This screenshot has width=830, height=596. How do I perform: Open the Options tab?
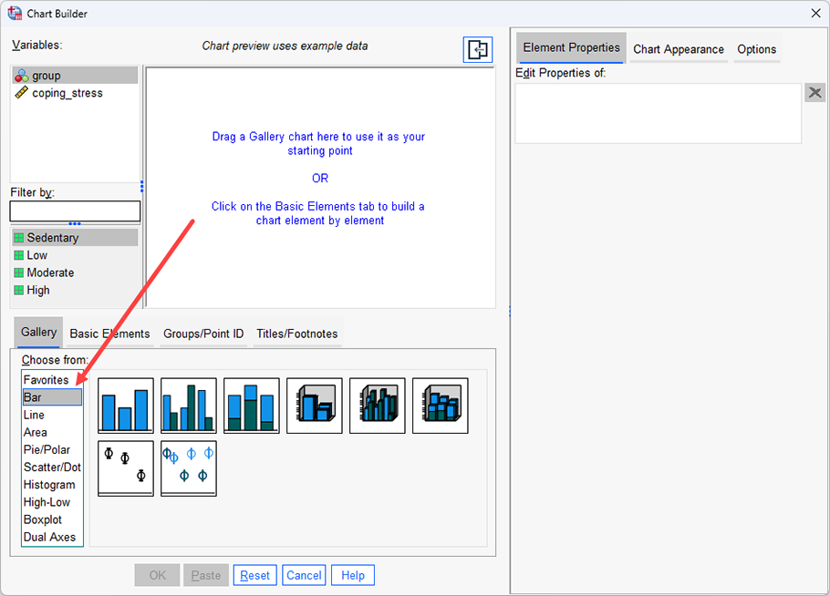click(757, 49)
